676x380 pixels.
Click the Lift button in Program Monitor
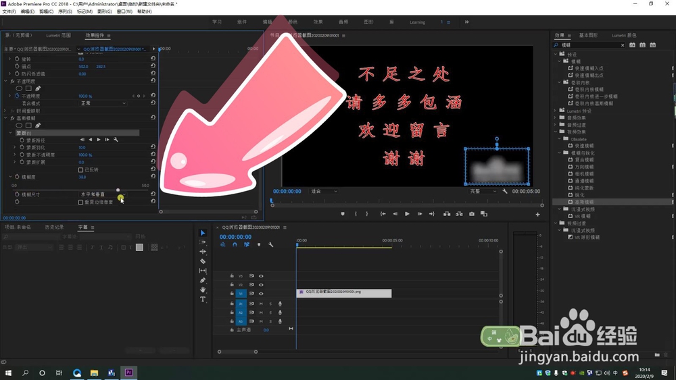pos(447,214)
